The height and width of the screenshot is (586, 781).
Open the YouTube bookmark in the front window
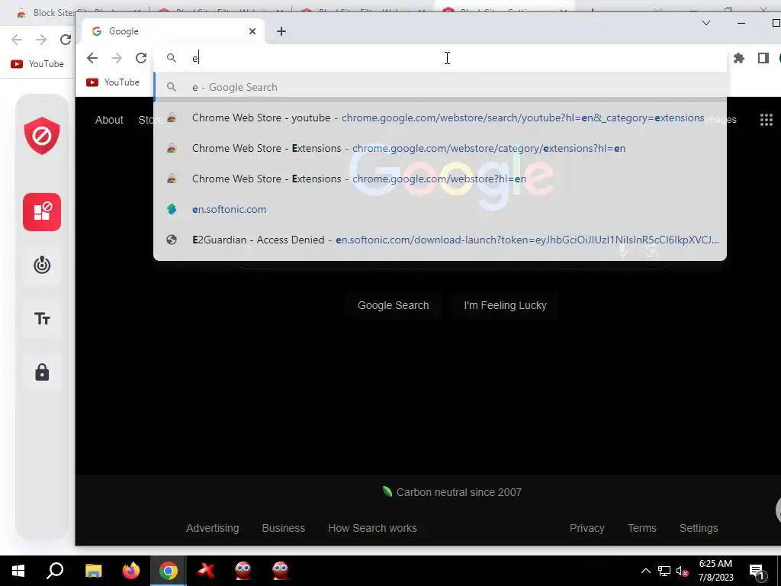point(113,82)
